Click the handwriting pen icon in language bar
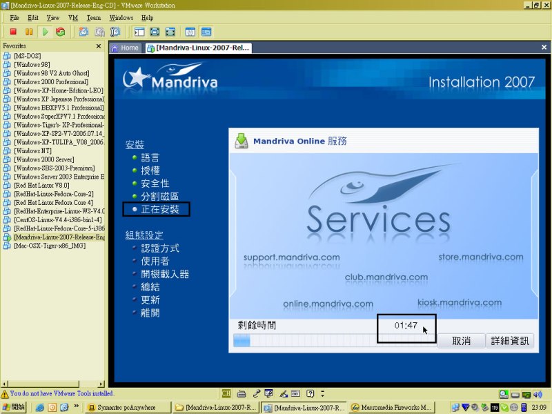 click(284, 393)
